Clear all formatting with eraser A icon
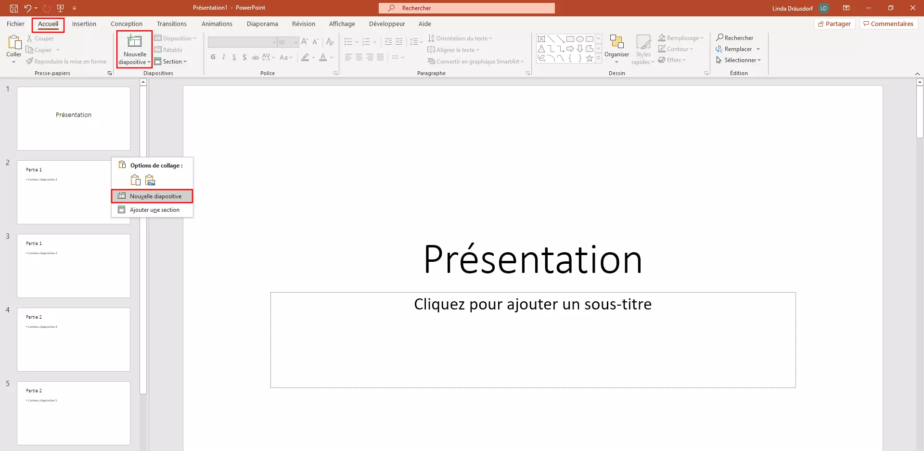The height and width of the screenshot is (451, 924). pyautogui.click(x=330, y=42)
